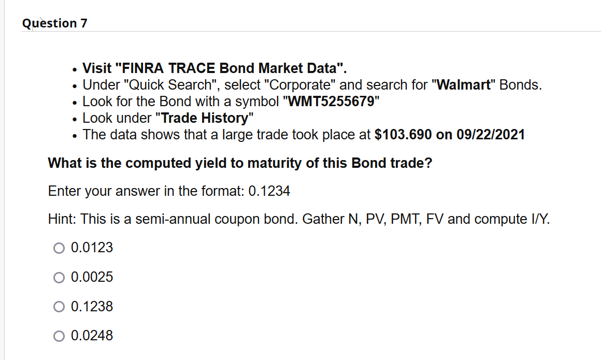Image resolution: width=601 pixels, height=360 pixels.
Task: Select the 0.0248 answer option
Action: pos(59,336)
